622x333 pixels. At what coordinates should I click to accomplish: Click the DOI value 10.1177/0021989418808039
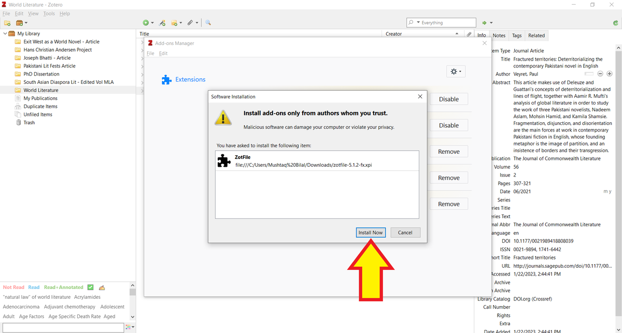pyautogui.click(x=543, y=241)
